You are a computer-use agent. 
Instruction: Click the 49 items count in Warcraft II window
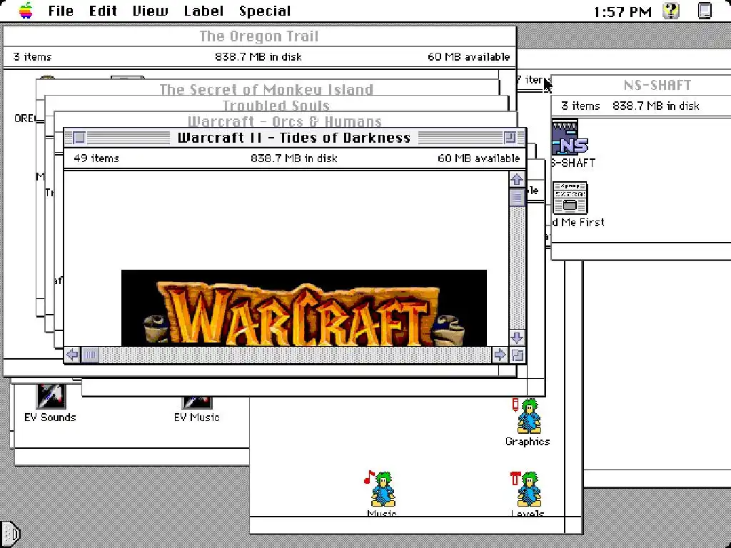pyautogui.click(x=96, y=158)
